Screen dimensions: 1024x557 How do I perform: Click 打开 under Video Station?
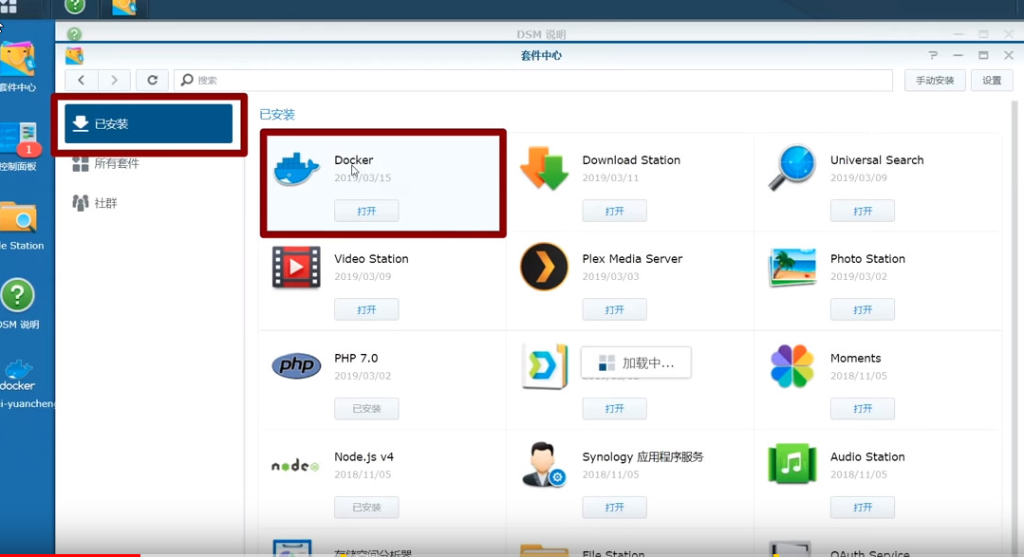pyautogui.click(x=366, y=309)
